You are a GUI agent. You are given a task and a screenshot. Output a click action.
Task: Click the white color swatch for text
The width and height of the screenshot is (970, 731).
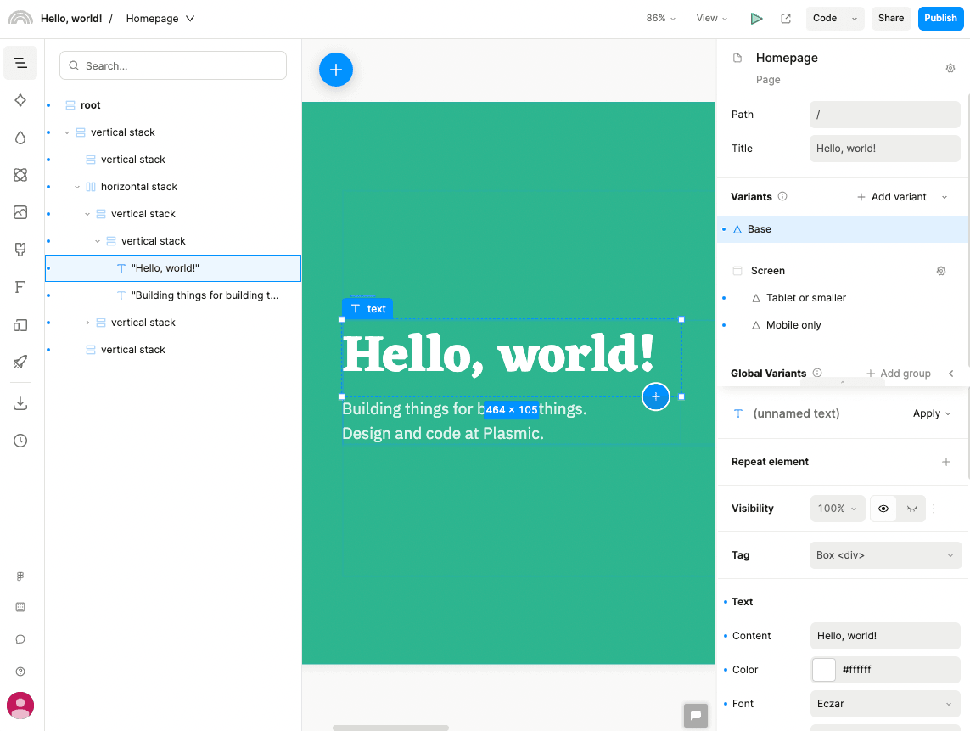coord(823,669)
